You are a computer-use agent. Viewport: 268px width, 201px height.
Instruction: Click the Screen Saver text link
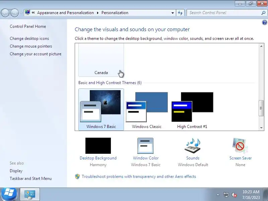(x=241, y=158)
